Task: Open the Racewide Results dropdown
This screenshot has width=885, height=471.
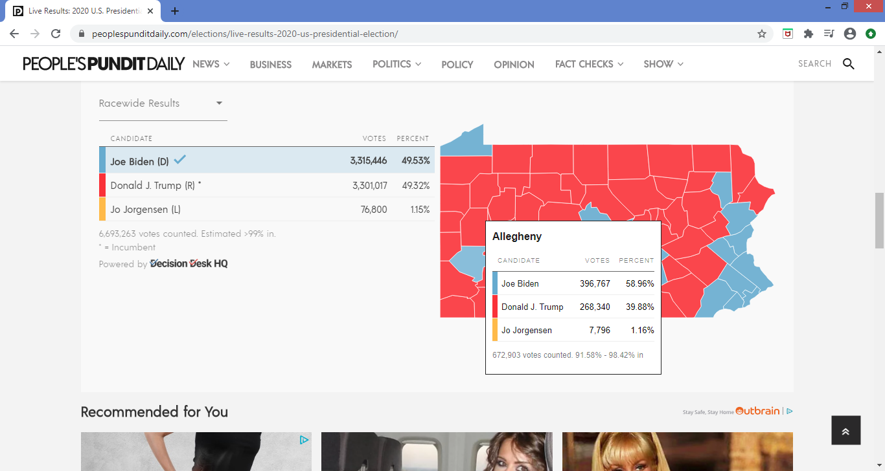Action: coord(163,104)
